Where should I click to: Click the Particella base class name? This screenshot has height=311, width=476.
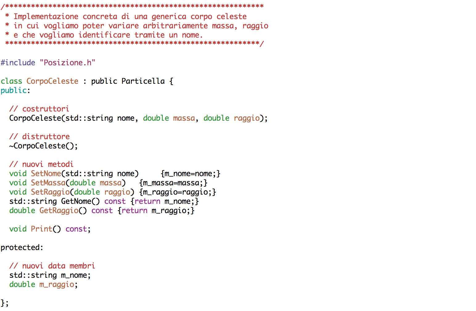coord(143,81)
